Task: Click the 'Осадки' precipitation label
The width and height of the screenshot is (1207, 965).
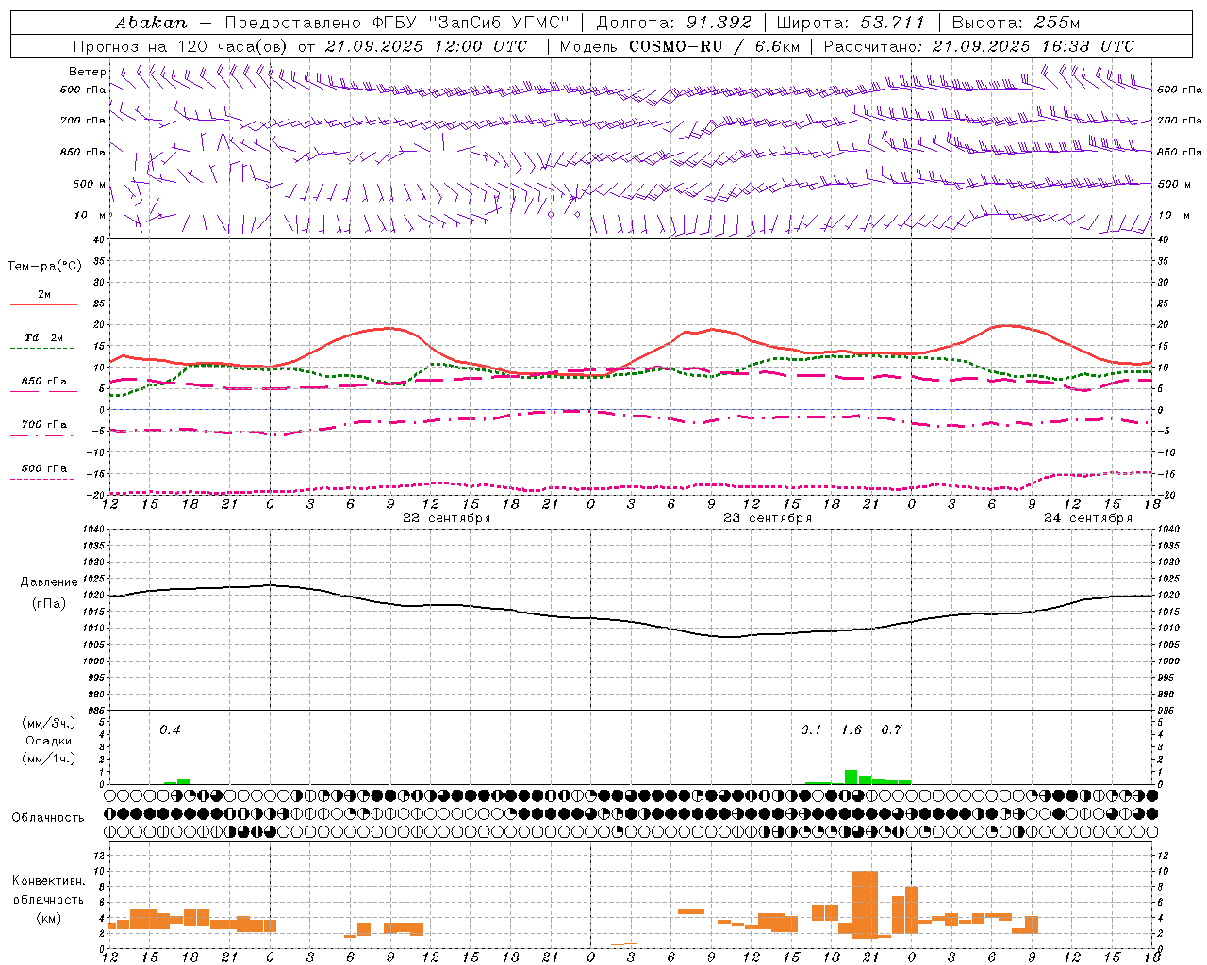Action: (x=49, y=742)
